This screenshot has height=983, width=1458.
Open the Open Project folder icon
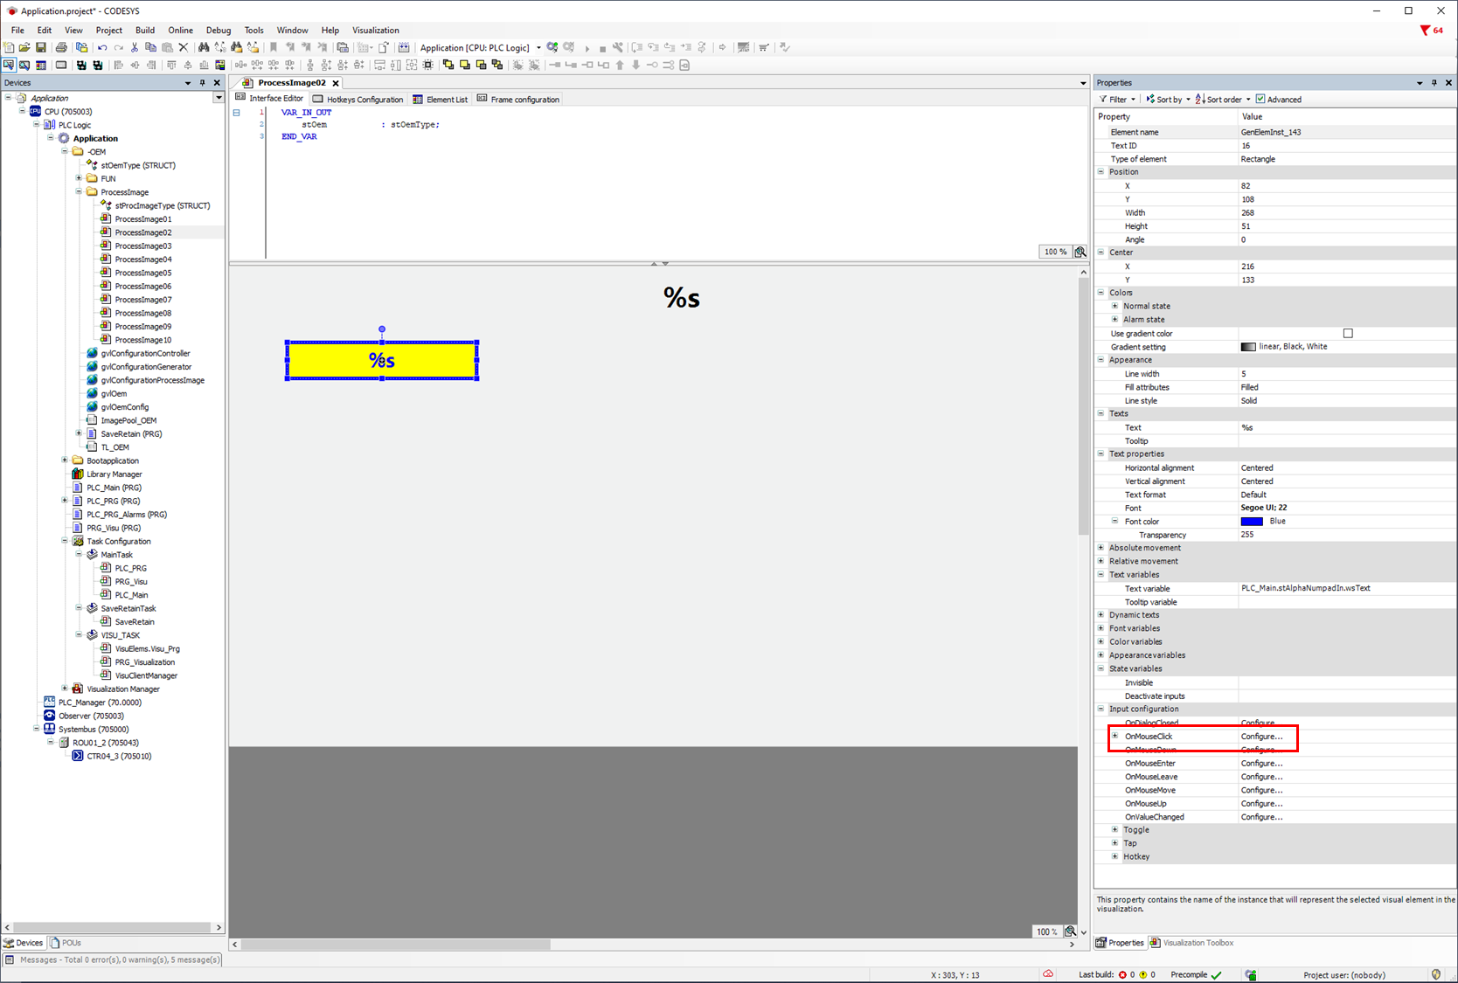[24, 47]
